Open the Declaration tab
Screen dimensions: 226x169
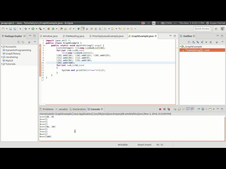pos(78,109)
